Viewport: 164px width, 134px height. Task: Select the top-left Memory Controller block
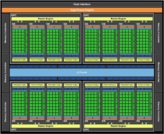5,33
